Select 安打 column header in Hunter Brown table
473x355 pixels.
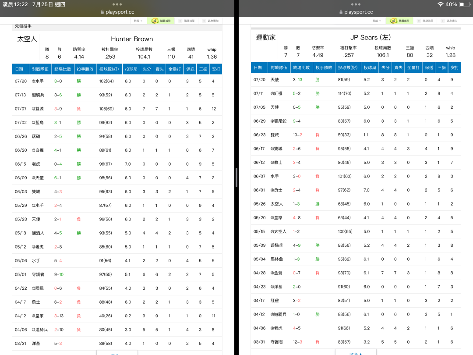click(x=216, y=69)
